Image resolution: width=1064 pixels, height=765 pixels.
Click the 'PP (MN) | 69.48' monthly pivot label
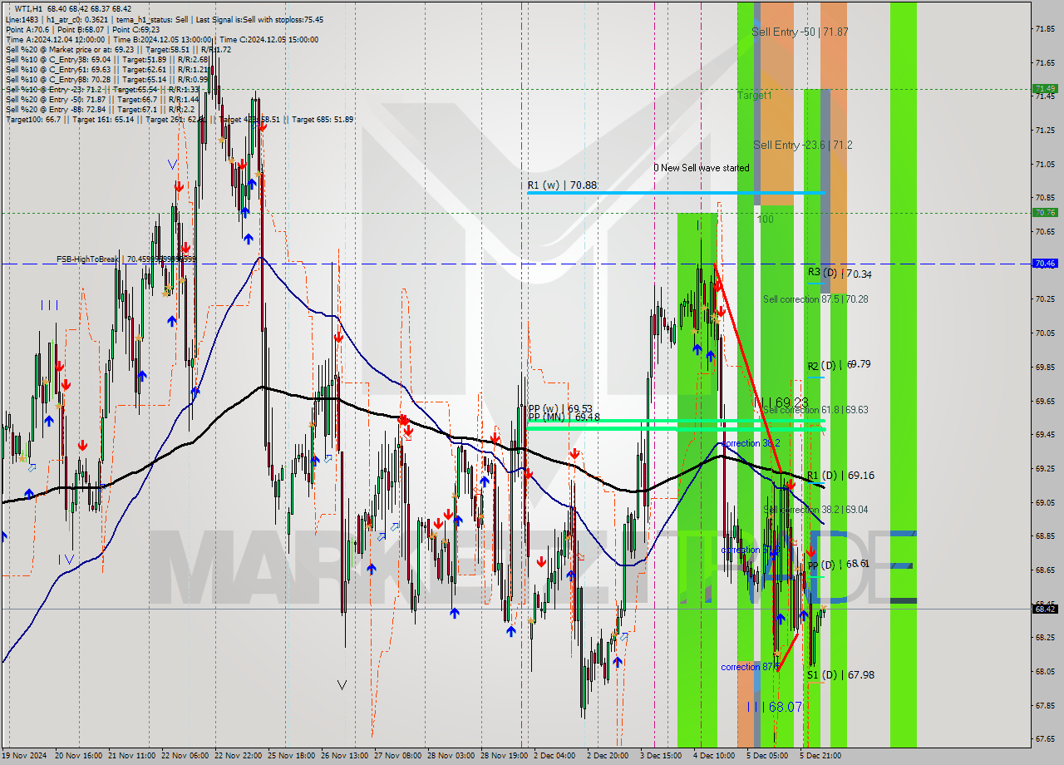tap(564, 417)
